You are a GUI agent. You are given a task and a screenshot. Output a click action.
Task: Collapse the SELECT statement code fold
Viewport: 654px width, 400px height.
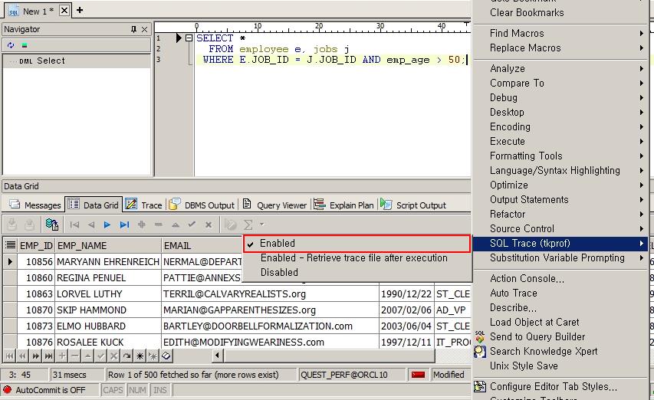(189, 38)
